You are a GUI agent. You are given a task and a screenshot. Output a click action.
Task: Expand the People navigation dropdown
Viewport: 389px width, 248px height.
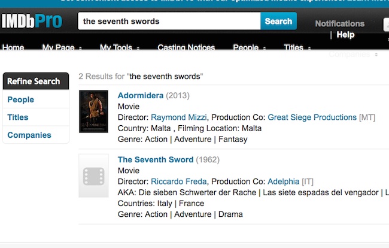250,47
